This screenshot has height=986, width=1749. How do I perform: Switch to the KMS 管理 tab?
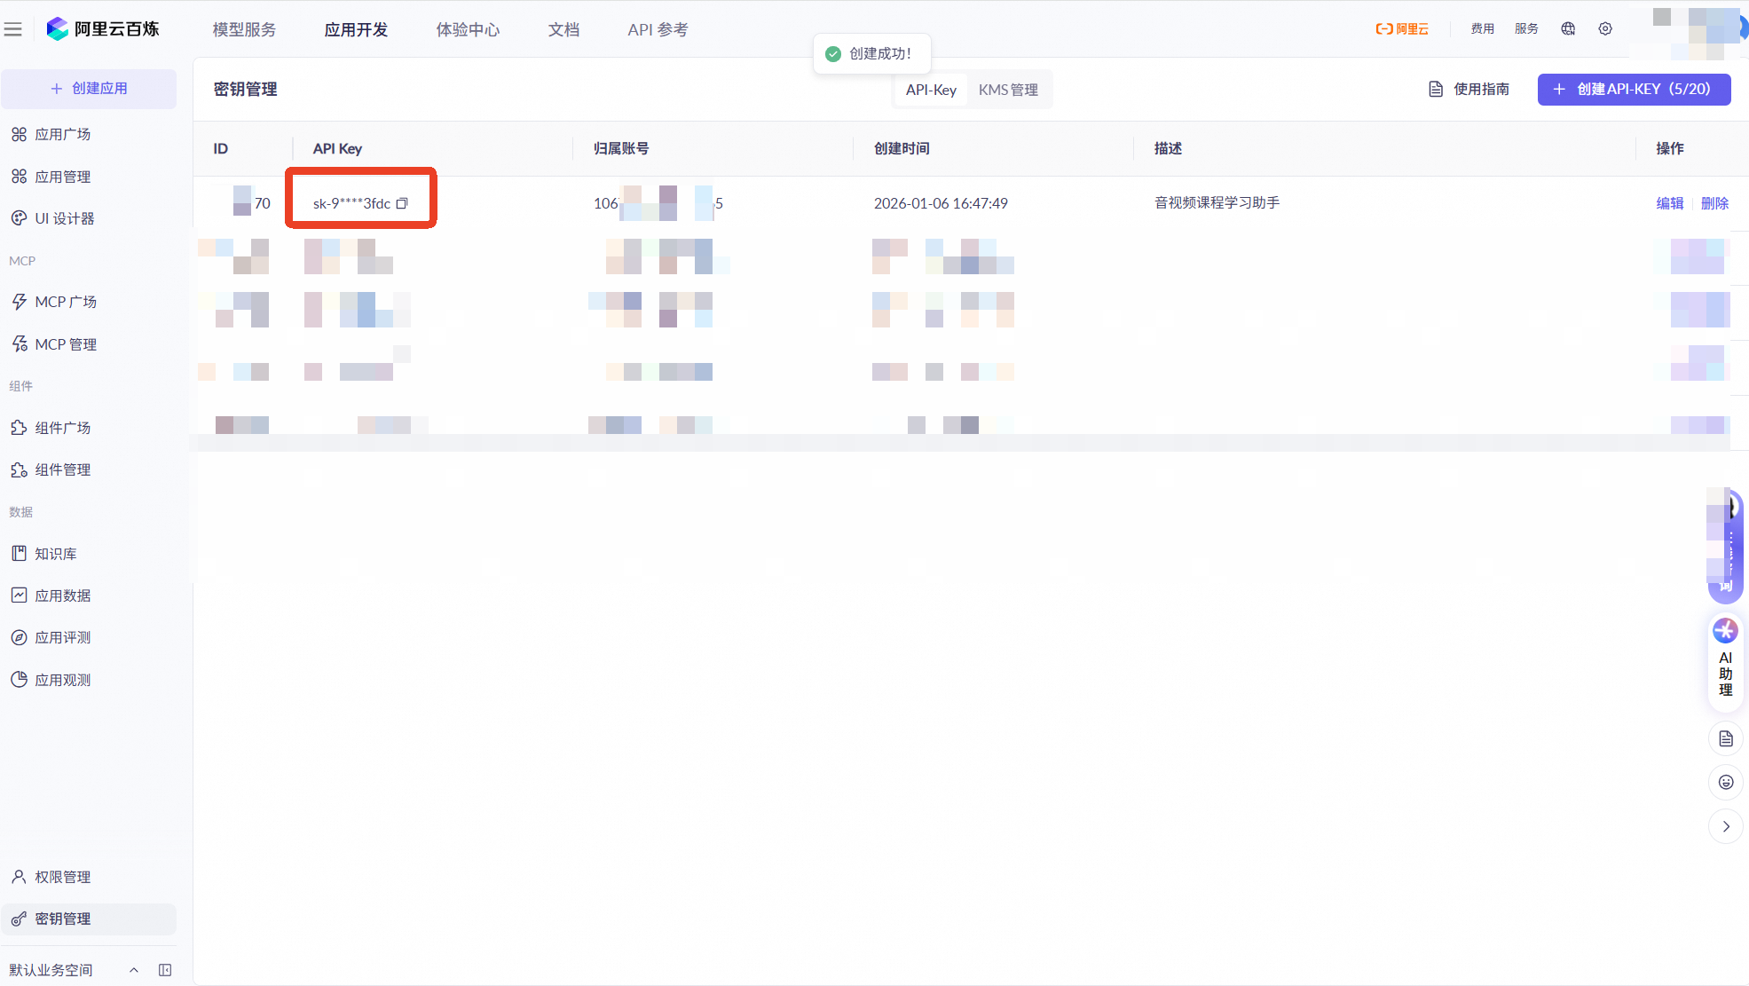click(x=1008, y=90)
